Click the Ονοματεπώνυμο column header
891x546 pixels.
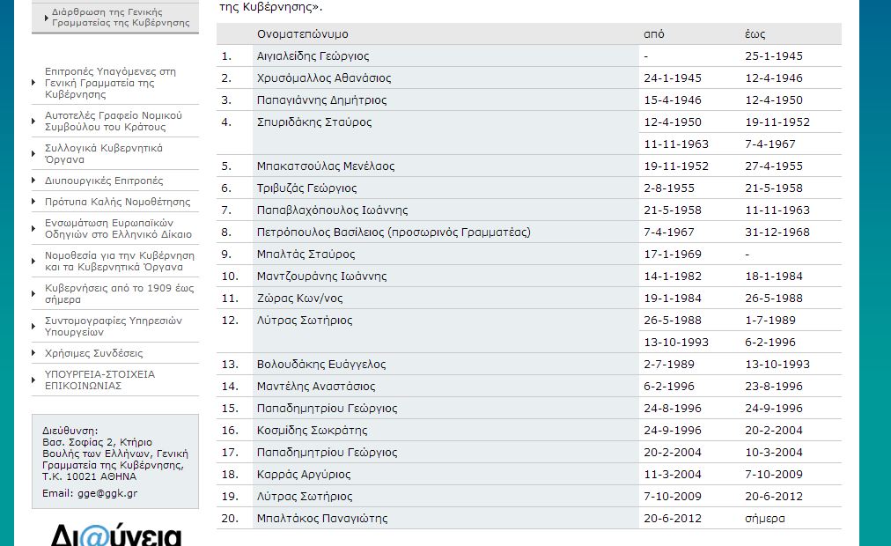point(302,34)
